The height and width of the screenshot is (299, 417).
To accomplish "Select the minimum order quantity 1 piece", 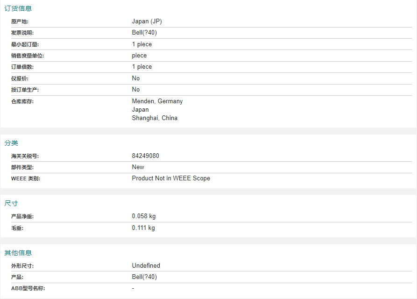I will click(x=142, y=44).
